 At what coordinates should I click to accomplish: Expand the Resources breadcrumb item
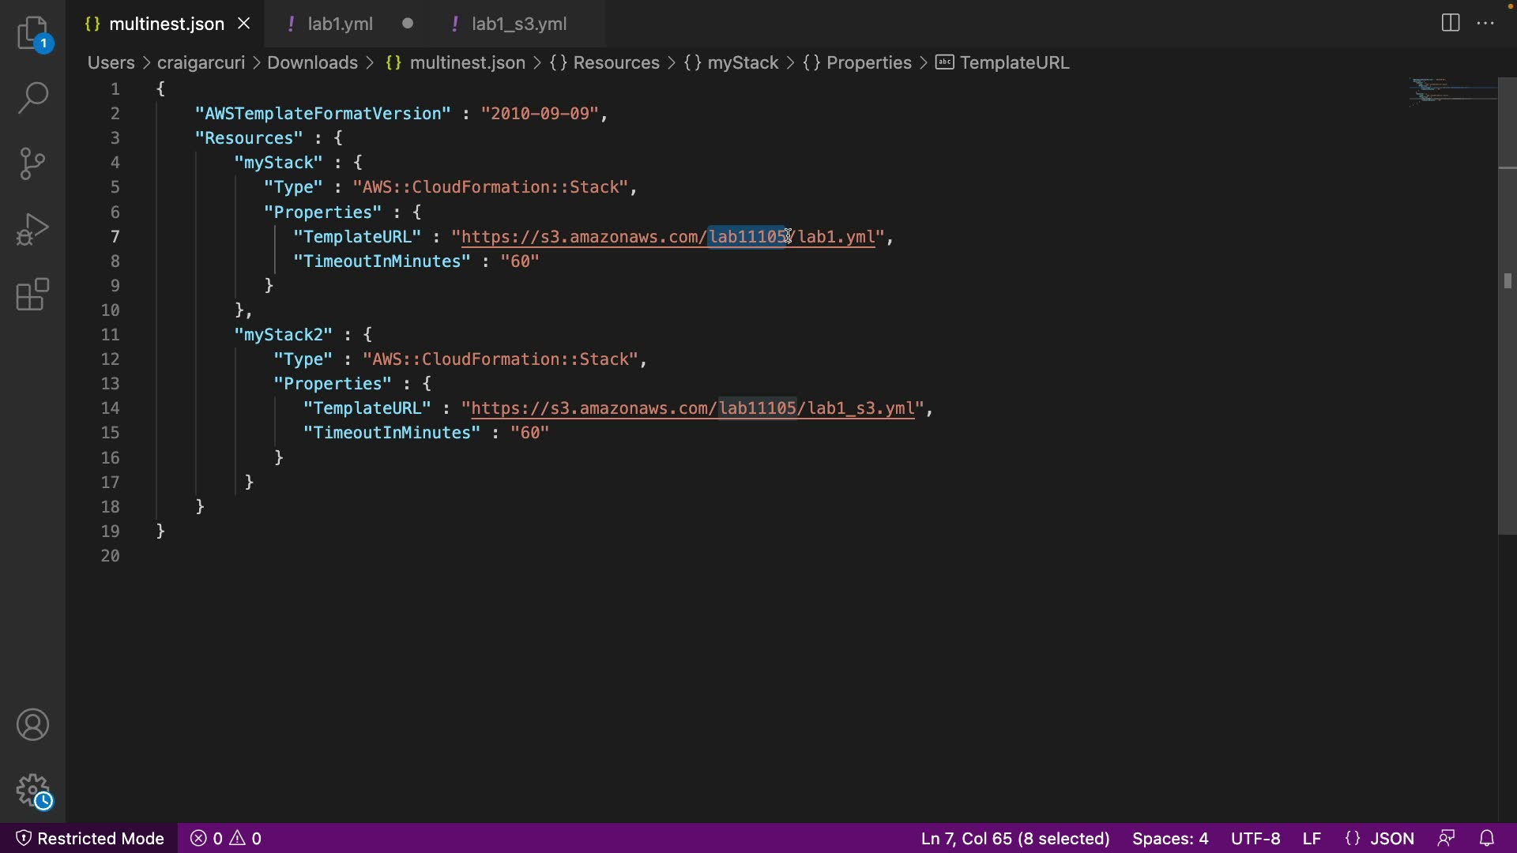click(x=615, y=62)
